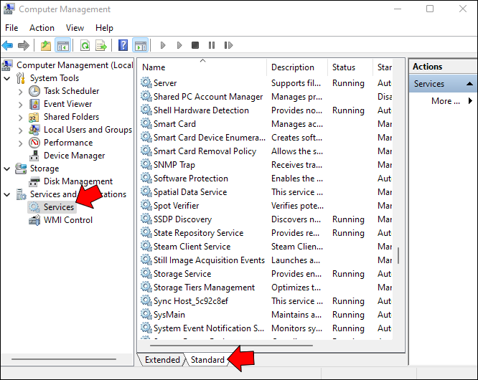478x380 pixels.
Task: Collapse the Services and Applications node
Action: click(7, 194)
